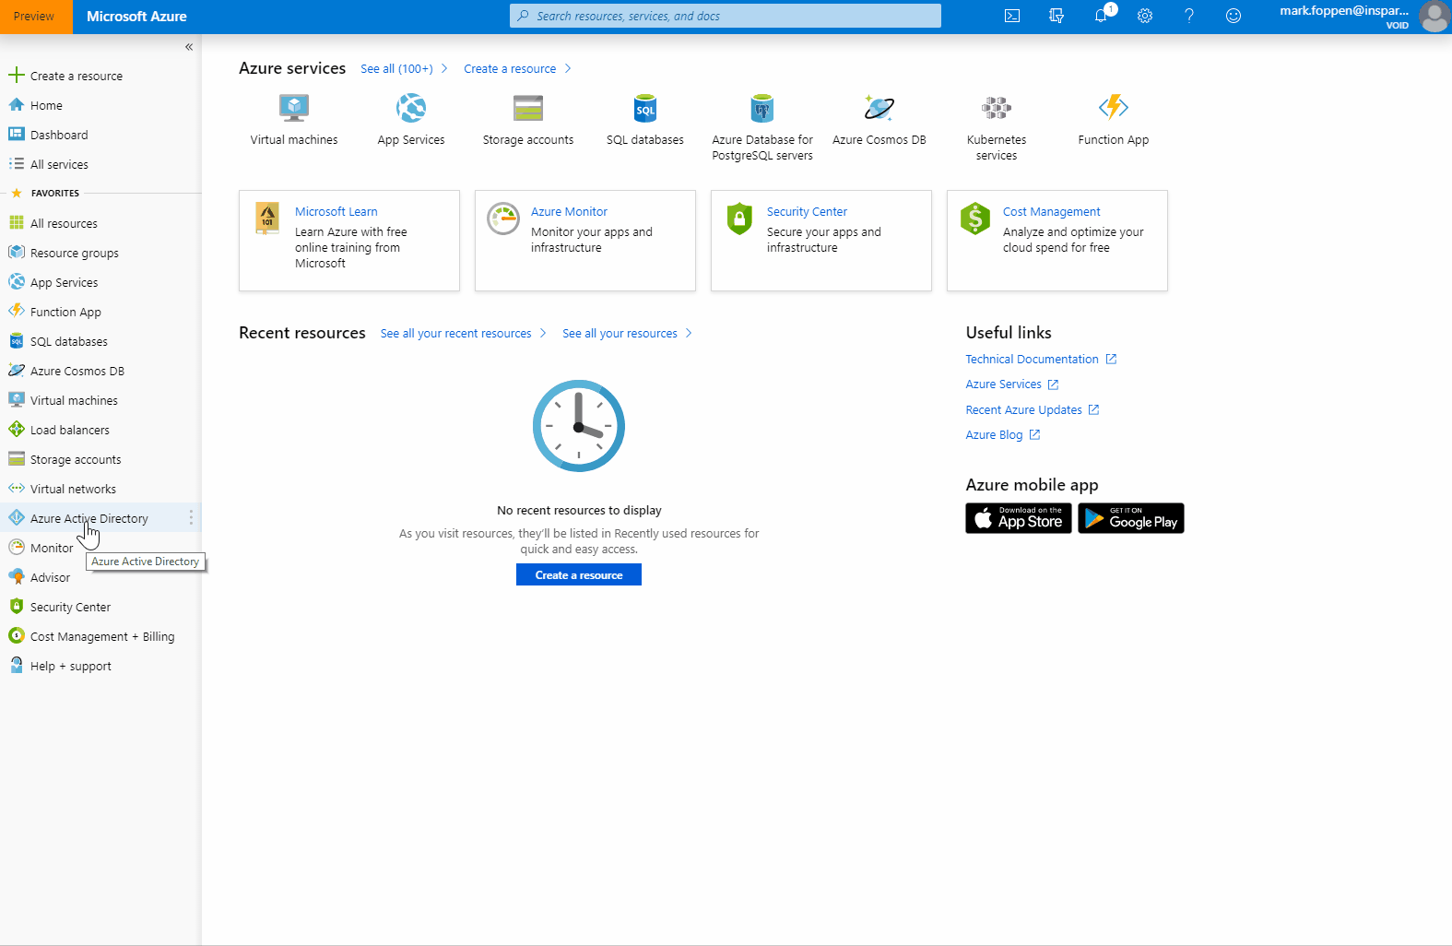Open Technical Documentation link
This screenshot has height=946, width=1452.
tap(1041, 359)
